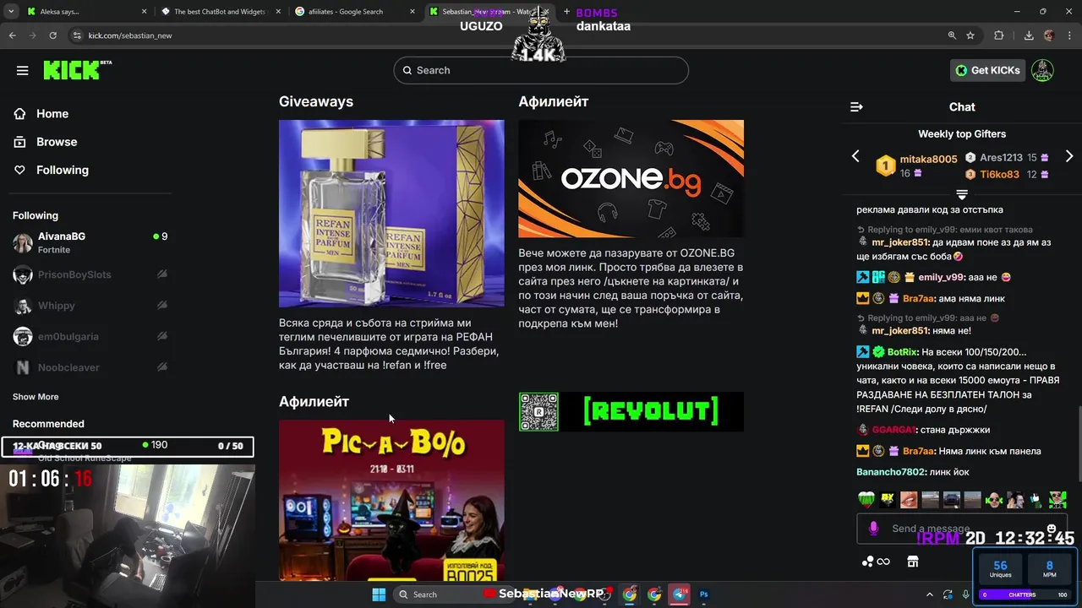
Task: Open PrisonBoySlots followed channel
Action: (90, 274)
